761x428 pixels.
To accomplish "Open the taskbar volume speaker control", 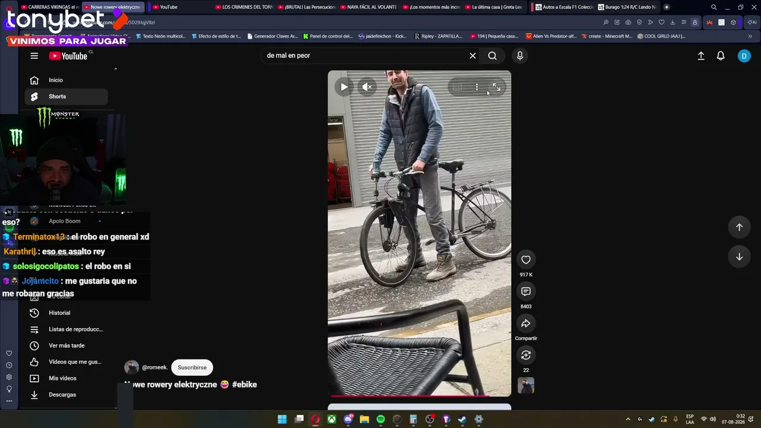I will 712,420.
